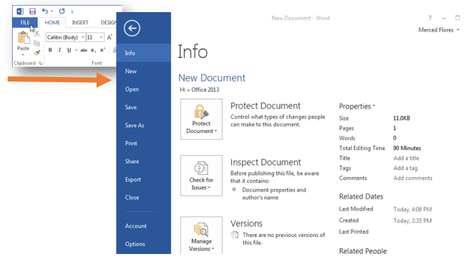Screen dimensions: 467x275
Task: Open the Check for Issues menu
Action: [x=201, y=176]
